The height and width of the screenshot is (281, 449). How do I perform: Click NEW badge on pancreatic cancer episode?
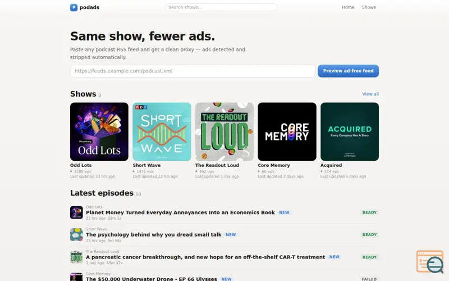tap(334, 257)
